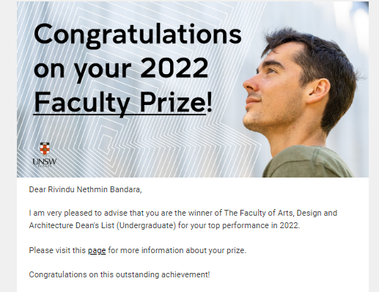Click the "Dear Rivindu Nethmin Bandara" greeting
Image resolution: width=379 pixels, height=292 pixels.
pos(85,189)
